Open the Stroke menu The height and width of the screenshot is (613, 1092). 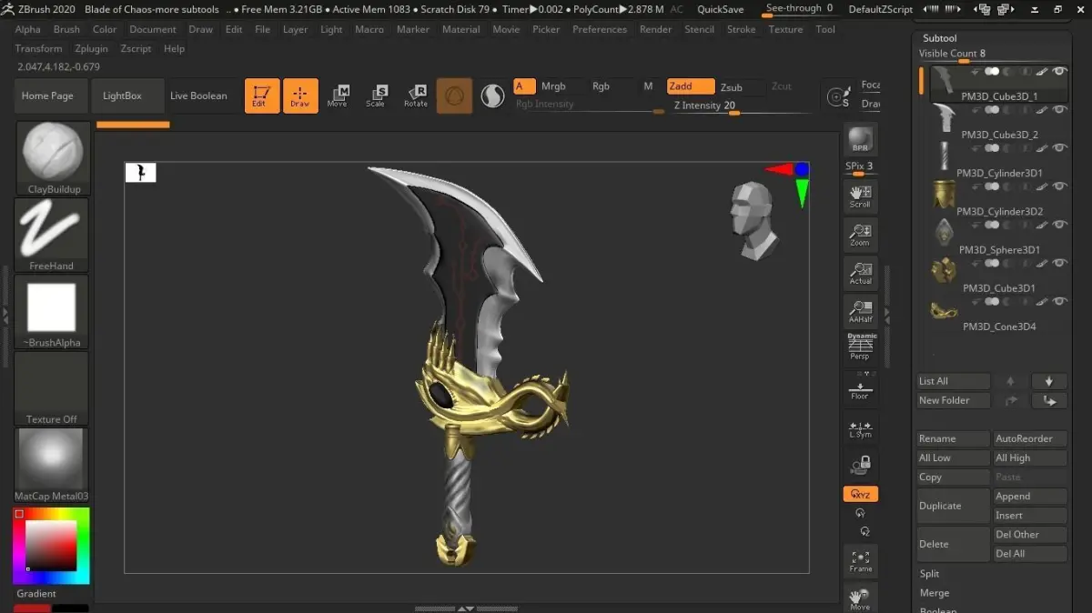pos(741,29)
